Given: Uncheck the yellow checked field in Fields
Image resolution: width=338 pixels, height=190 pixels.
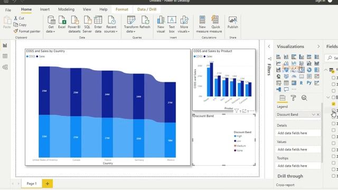Looking at the screenshot, I should pos(333,104).
